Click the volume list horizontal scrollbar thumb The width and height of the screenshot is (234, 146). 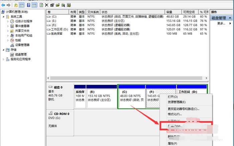pyautogui.click(x=126, y=78)
